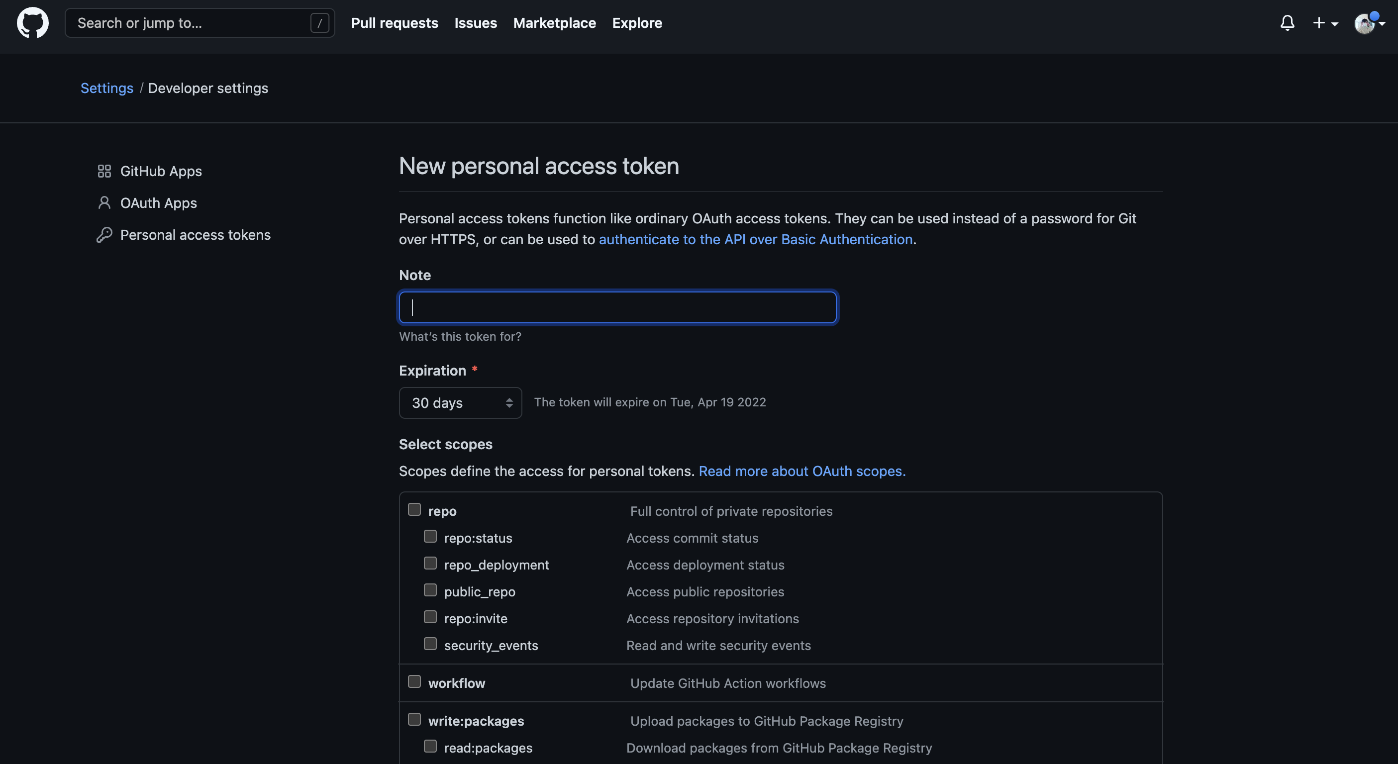Check the public_repo scope checkbox
Viewport: 1398px width, 764px height.
click(x=430, y=590)
